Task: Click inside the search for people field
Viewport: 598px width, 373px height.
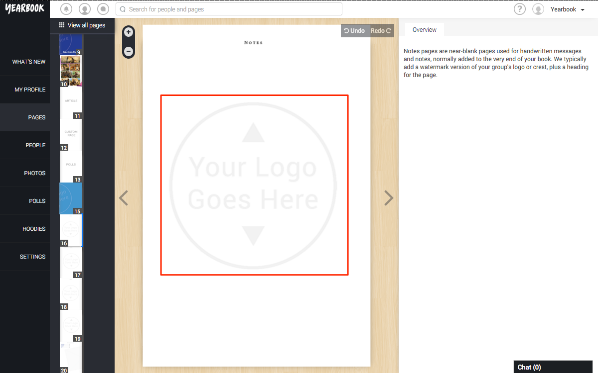Action: coord(229,9)
